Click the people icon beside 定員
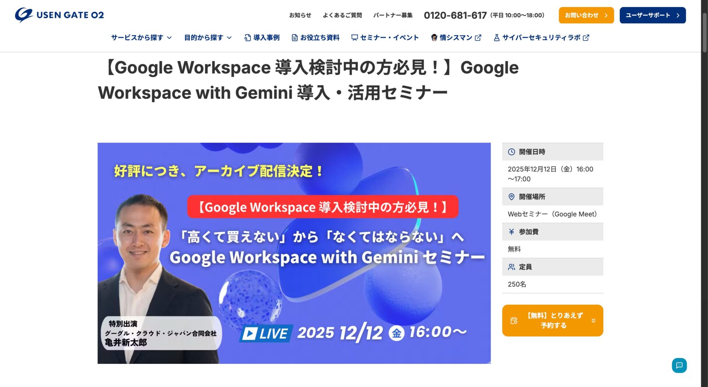The image size is (708, 387). pyautogui.click(x=511, y=266)
